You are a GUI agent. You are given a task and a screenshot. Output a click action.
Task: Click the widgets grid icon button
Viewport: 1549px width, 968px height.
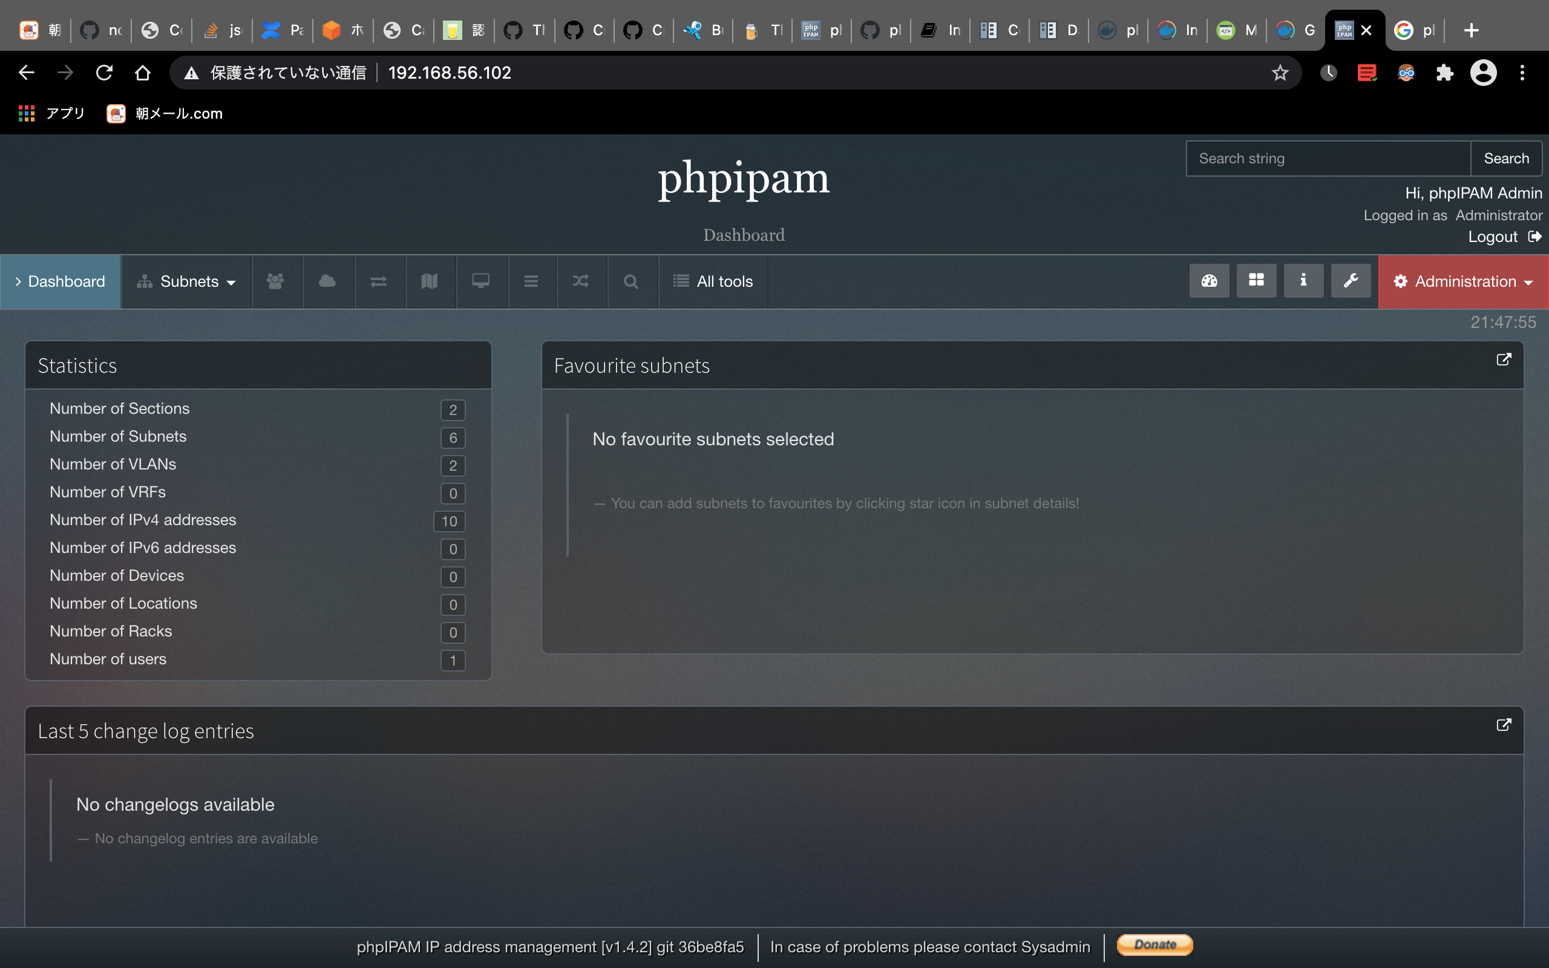pos(1257,280)
